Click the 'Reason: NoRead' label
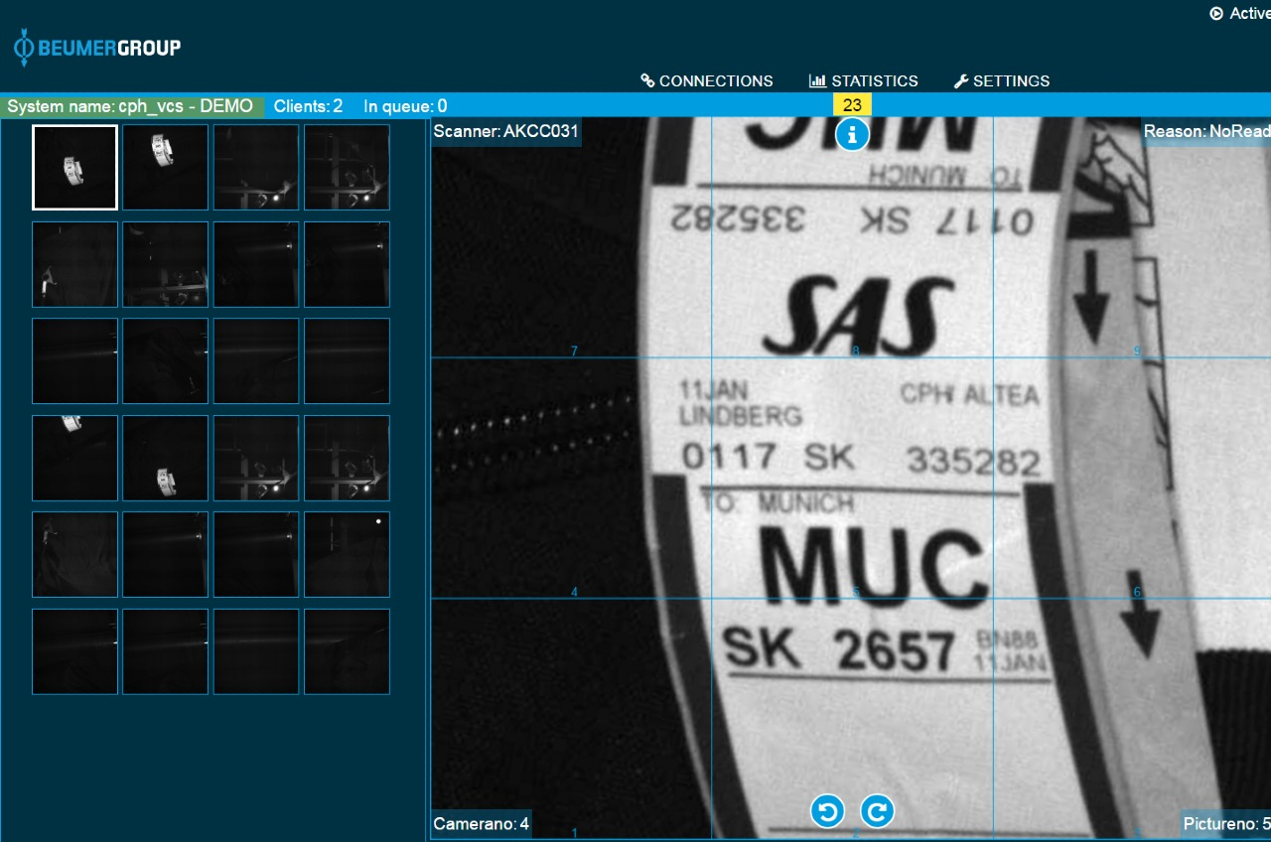The image size is (1271, 842). click(x=1206, y=131)
